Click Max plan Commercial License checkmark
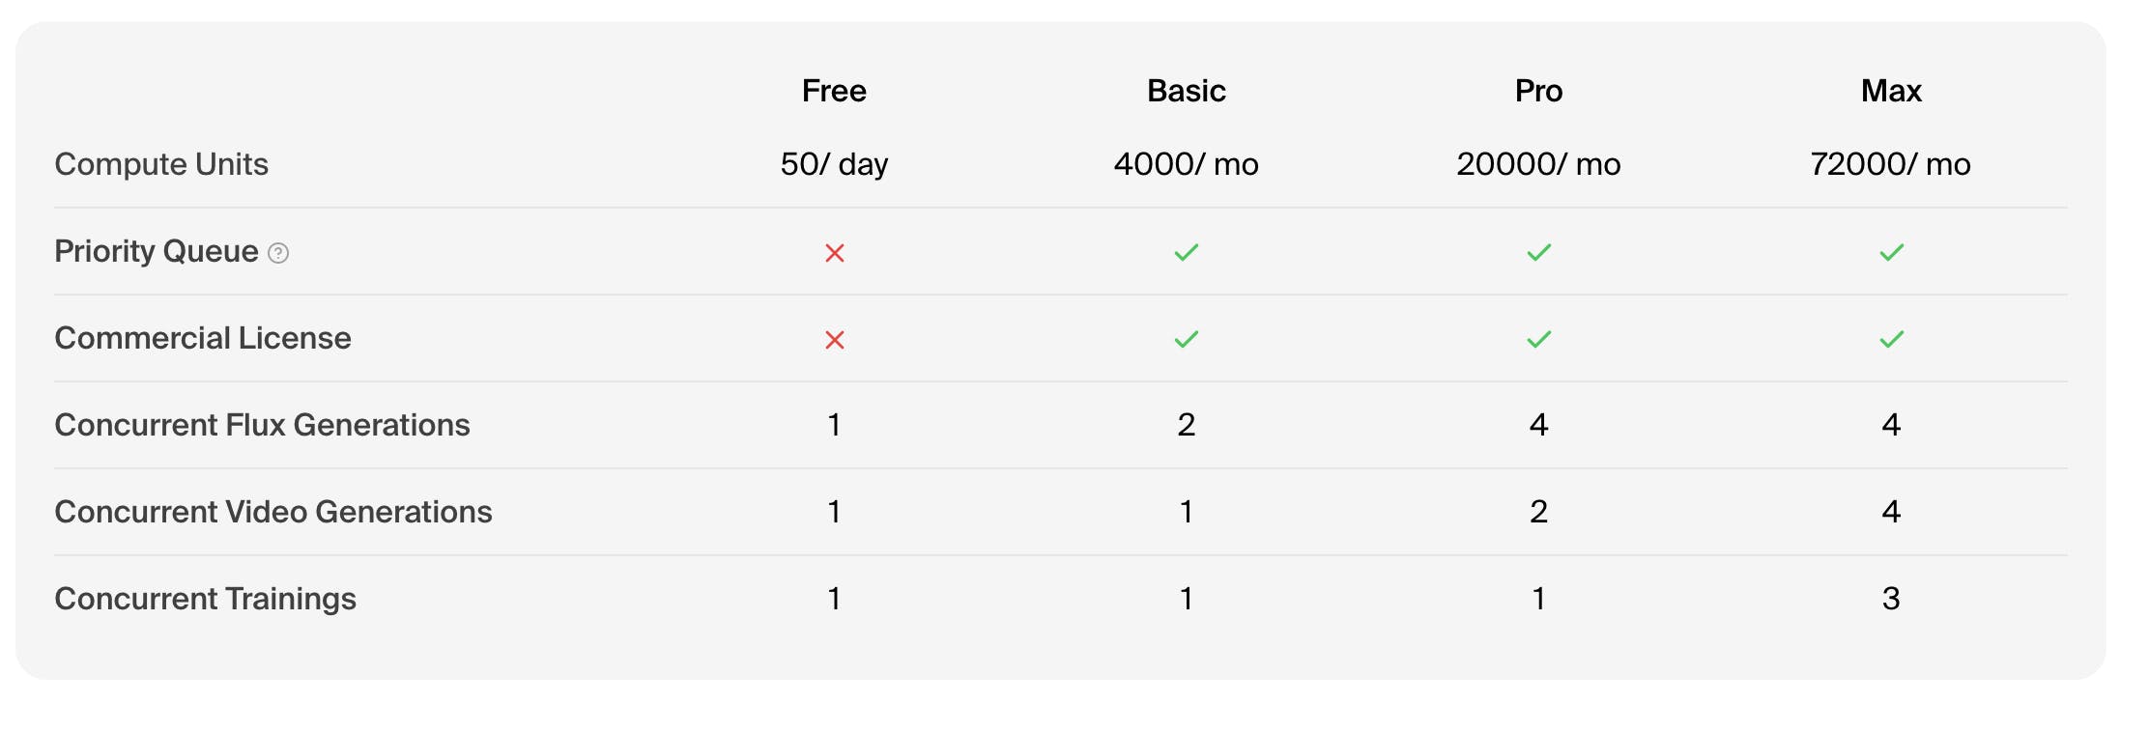The height and width of the screenshot is (732, 2149). (1891, 340)
